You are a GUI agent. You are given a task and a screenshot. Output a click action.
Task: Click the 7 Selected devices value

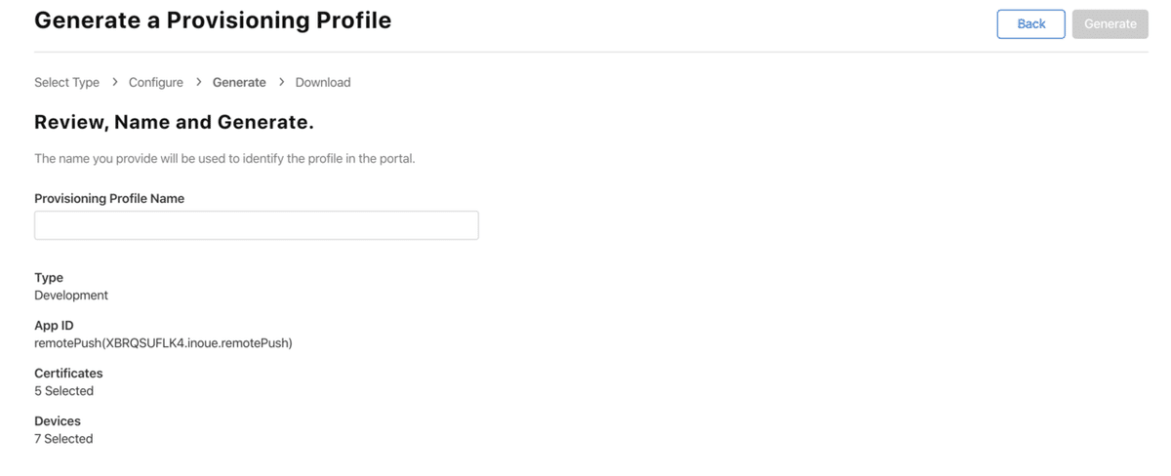(63, 439)
